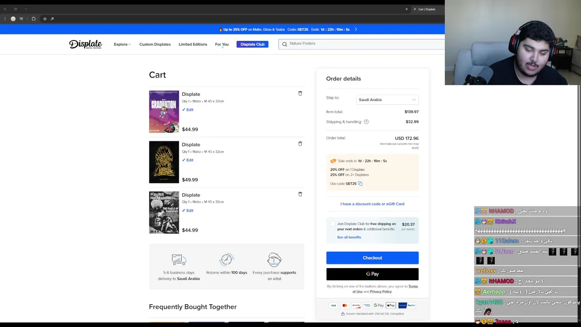Click the Displate logo
This screenshot has width=581, height=327.
point(85,44)
